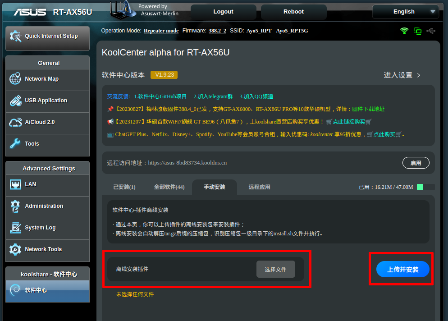Switch to the 全部软件(44) tab
This screenshot has height=321, width=448.
pos(169,187)
